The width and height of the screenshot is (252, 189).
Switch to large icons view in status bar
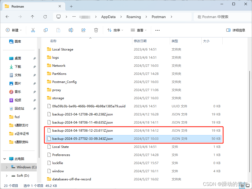248,186
